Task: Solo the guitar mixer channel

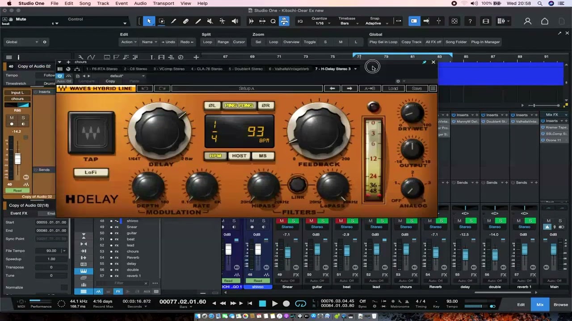Action: coord(323,221)
